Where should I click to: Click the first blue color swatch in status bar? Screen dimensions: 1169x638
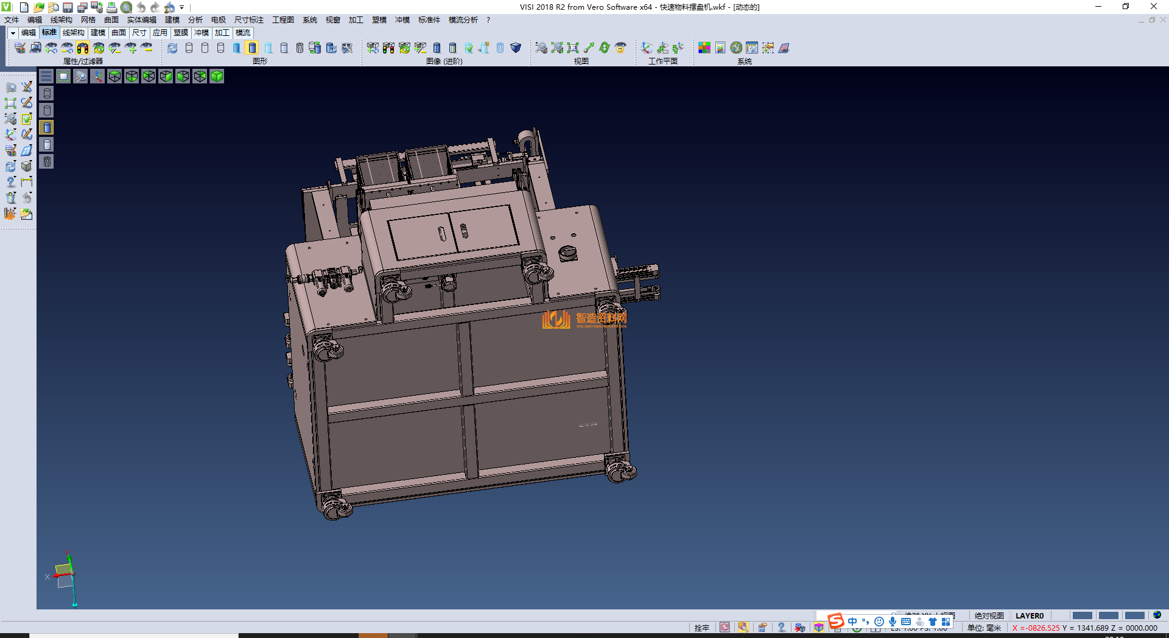point(1082,615)
